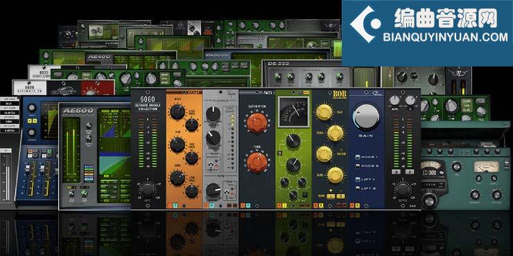Adjust the second black knob on the gray tape module

[x=213, y=138]
